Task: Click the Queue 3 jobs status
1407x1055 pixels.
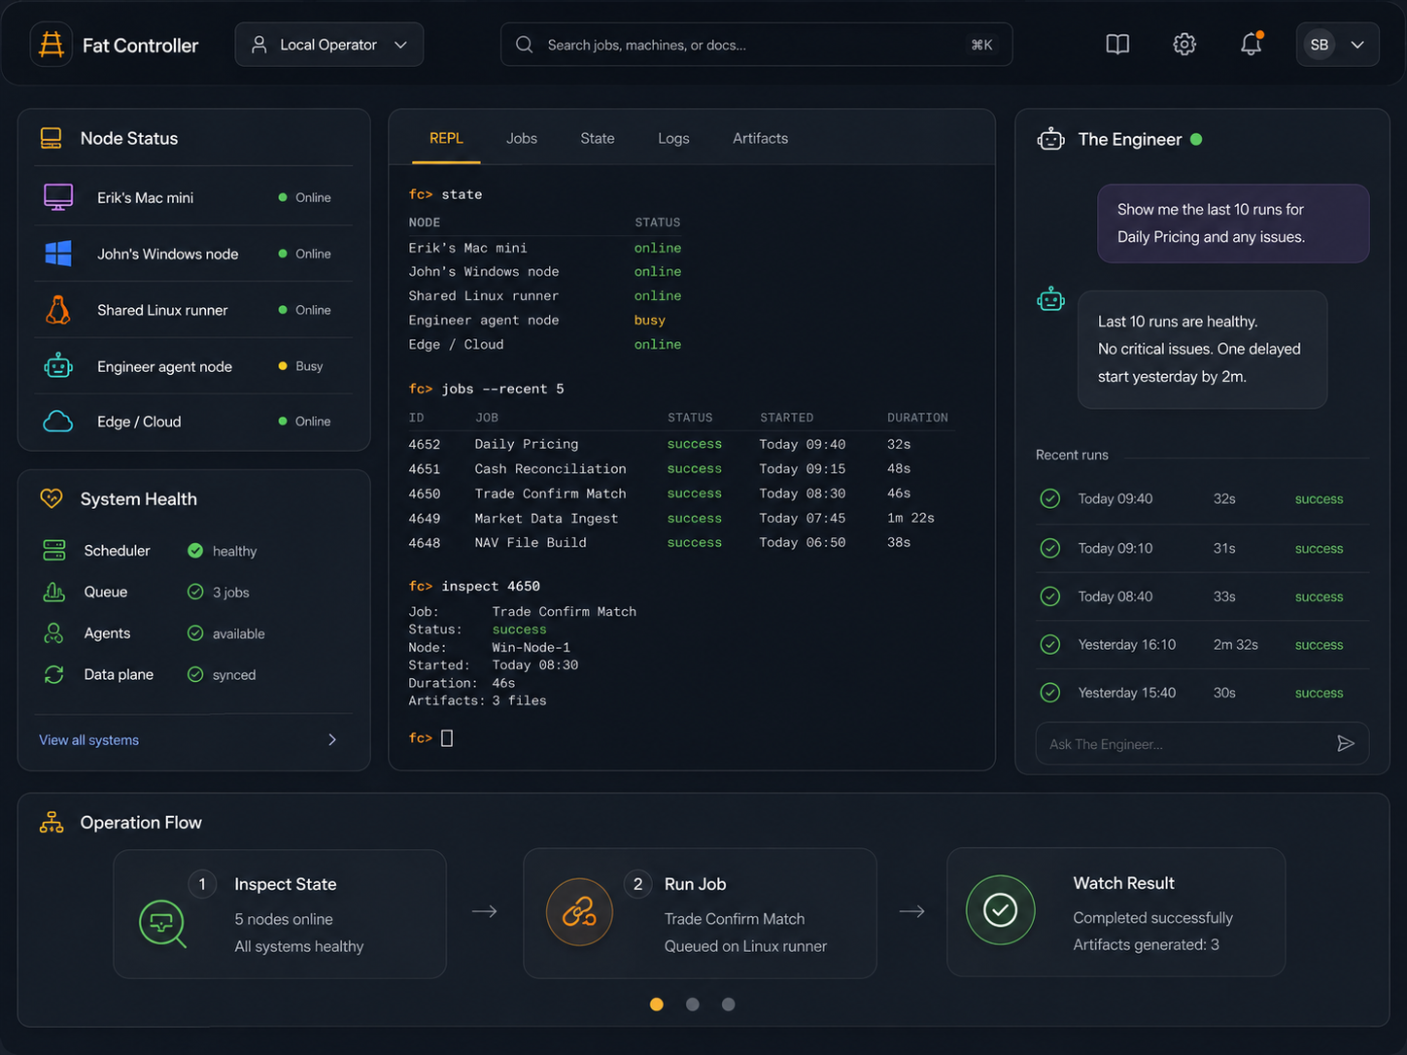Action: (x=219, y=593)
